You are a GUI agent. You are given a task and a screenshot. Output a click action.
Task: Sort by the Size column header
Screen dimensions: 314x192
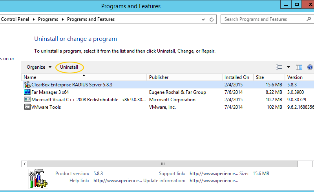coord(269,77)
